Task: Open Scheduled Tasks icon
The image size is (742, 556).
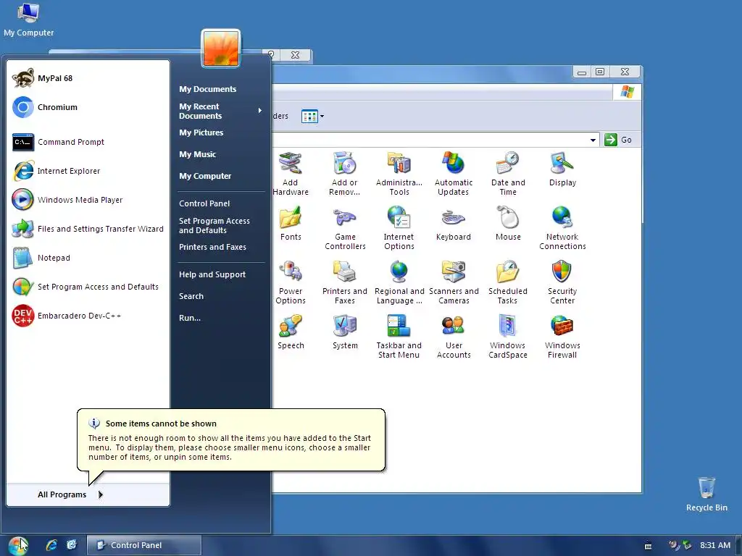Action: (508, 282)
